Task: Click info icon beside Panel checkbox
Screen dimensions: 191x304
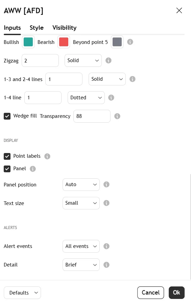Action: (x=32, y=169)
